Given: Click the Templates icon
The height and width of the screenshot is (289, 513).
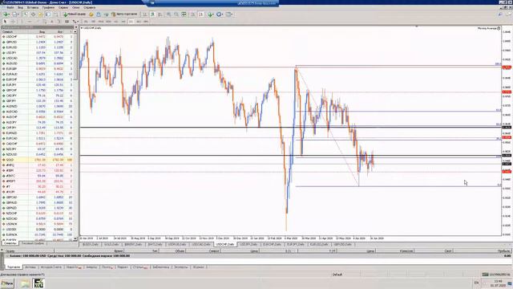Looking at the screenshot, I should click(228, 14).
